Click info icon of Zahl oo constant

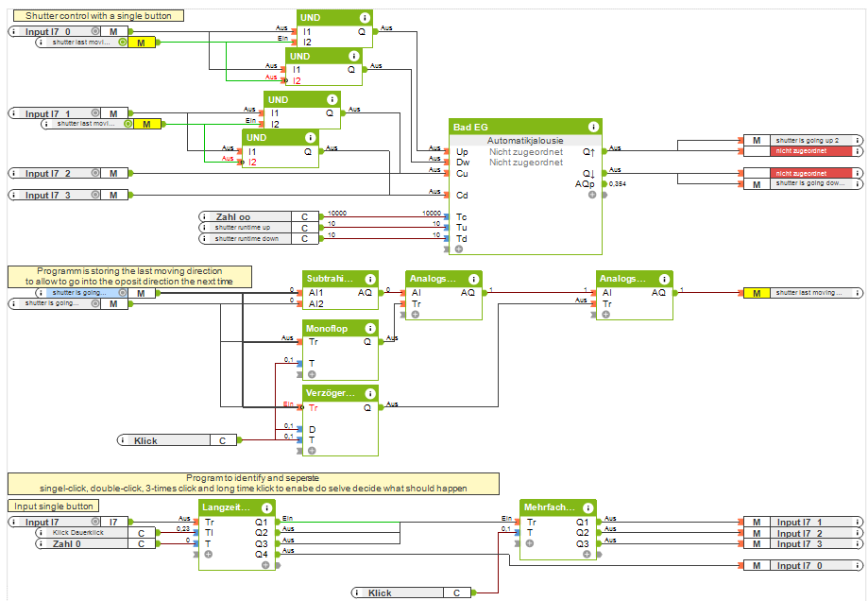pos(204,216)
